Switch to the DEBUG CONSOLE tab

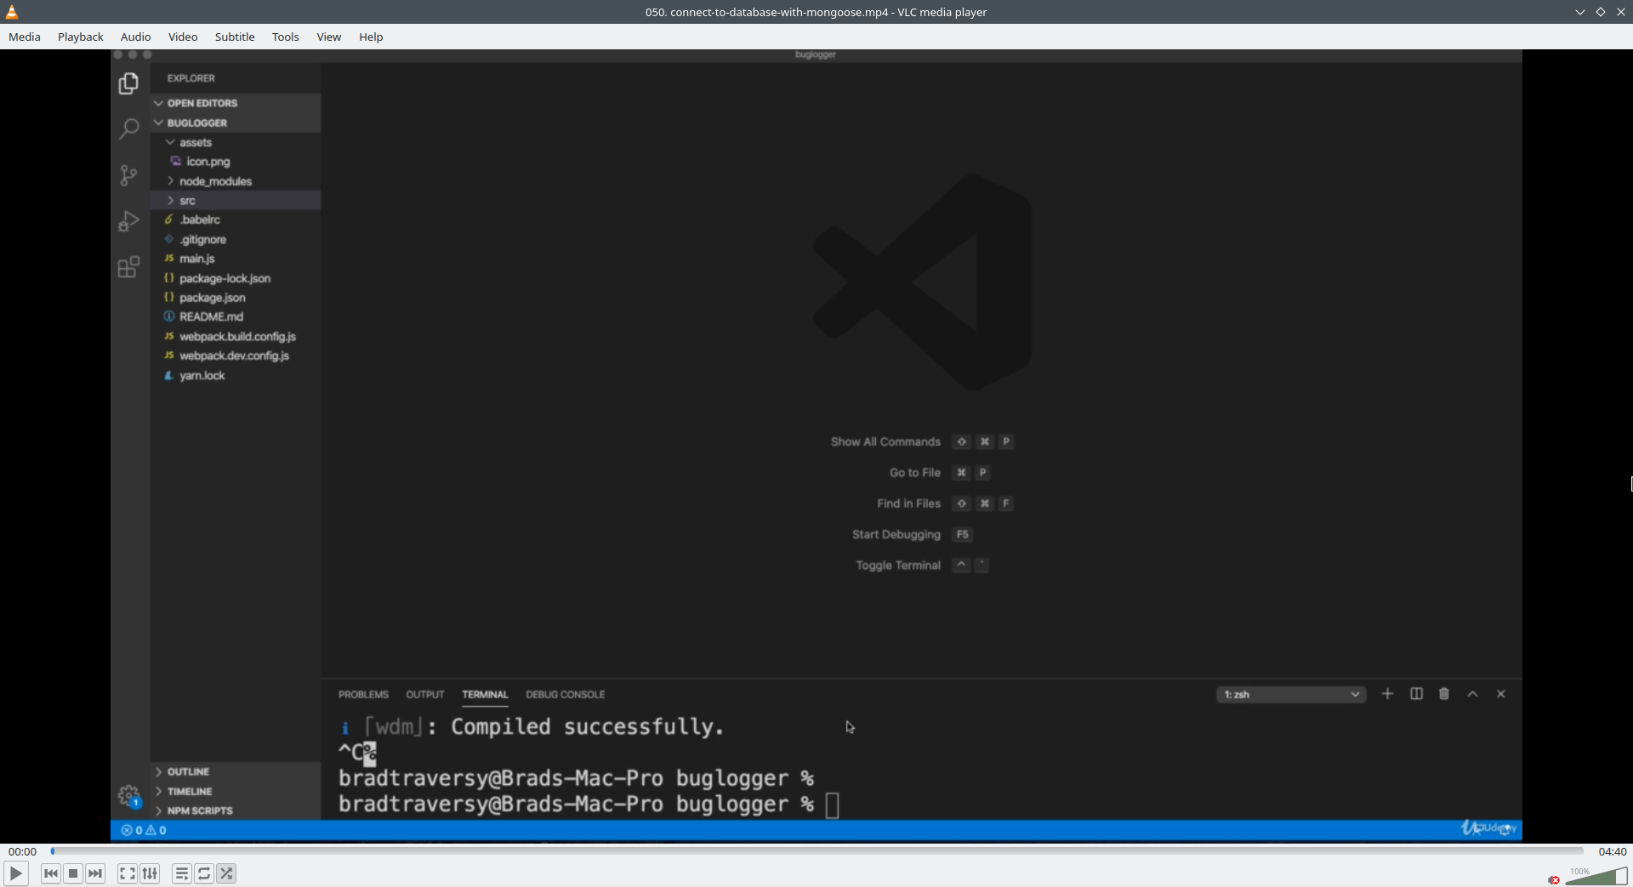pyautogui.click(x=566, y=694)
